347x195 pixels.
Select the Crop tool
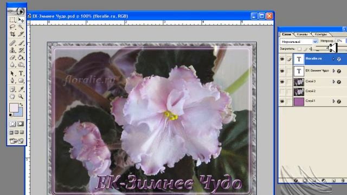12,34
